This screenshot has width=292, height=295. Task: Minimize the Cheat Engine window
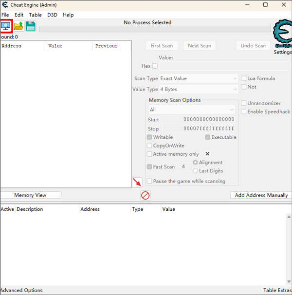[248, 5]
